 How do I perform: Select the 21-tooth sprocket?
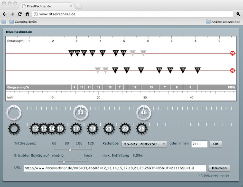click(x=109, y=128)
